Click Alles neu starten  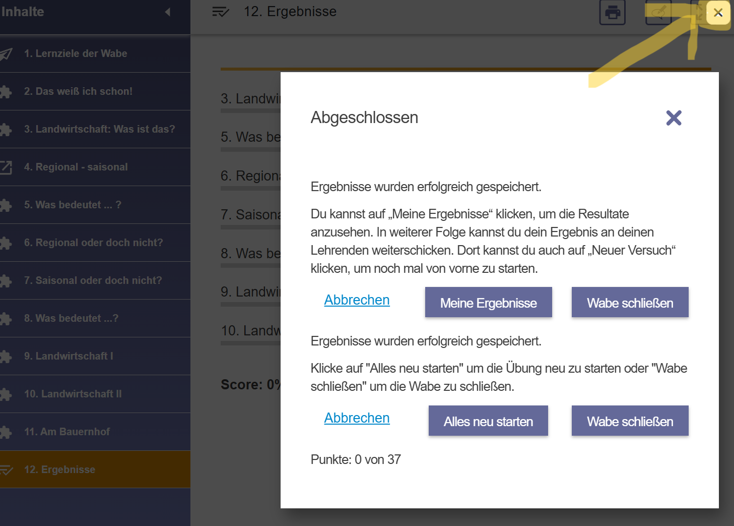pos(488,421)
